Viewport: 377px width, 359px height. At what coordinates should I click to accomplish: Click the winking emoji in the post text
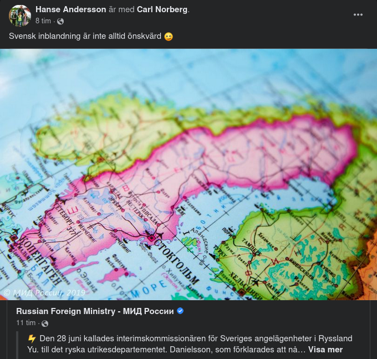pyautogui.click(x=169, y=37)
